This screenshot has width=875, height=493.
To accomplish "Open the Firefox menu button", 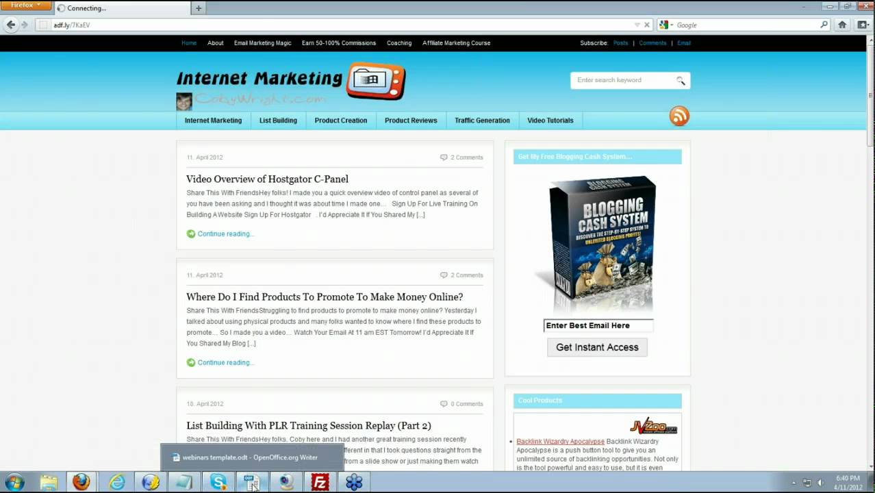I will pos(26,5).
